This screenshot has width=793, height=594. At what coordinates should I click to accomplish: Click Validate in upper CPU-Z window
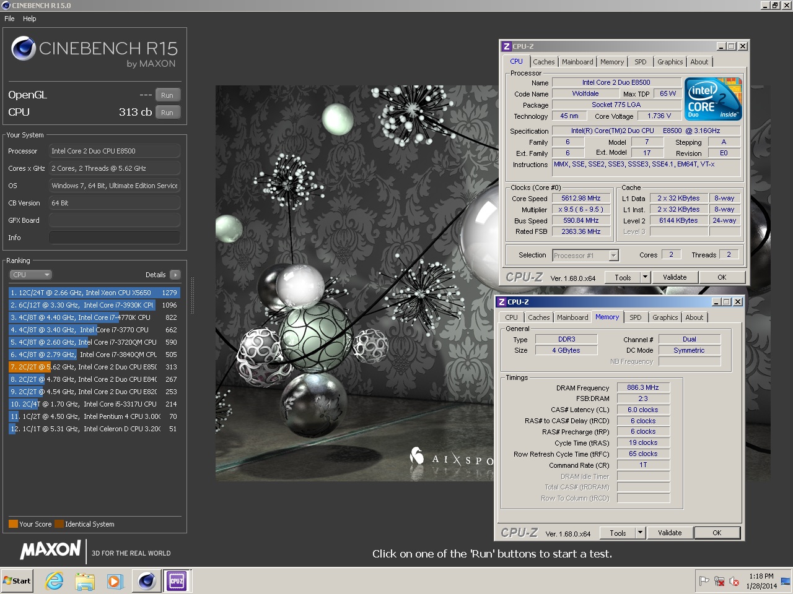tap(675, 277)
